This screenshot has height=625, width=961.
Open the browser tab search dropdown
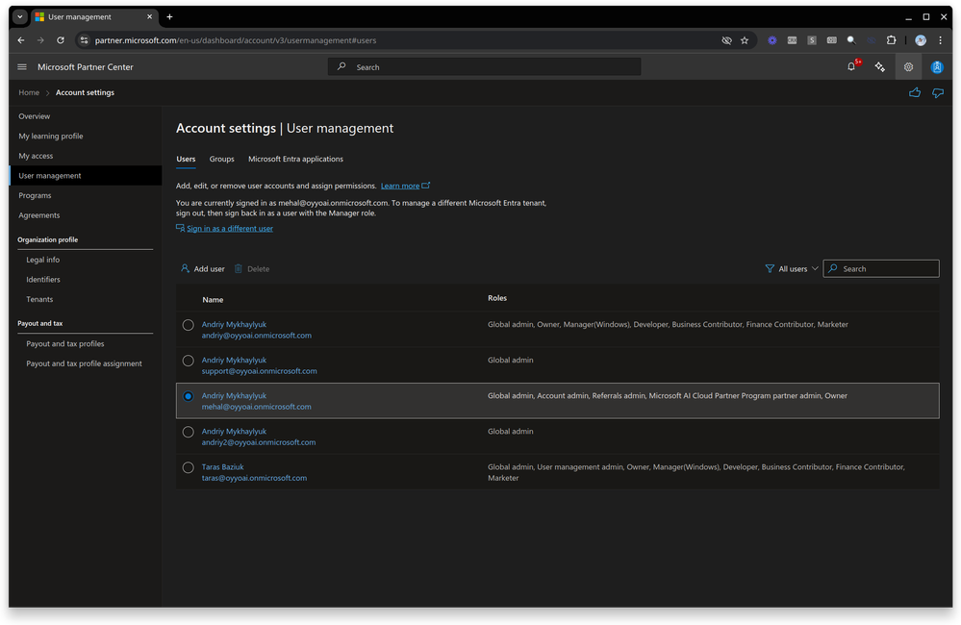(20, 16)
